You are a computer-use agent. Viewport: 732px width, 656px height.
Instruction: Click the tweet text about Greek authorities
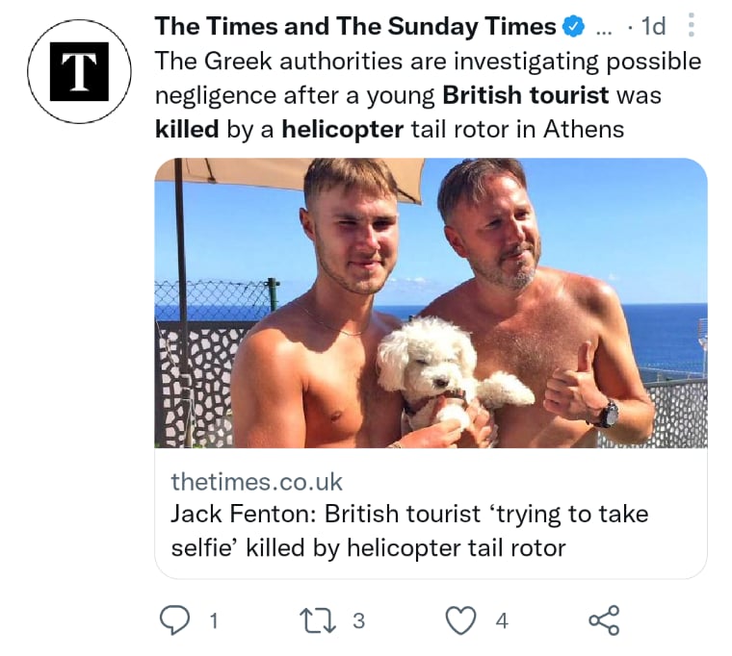pos(428,95)
